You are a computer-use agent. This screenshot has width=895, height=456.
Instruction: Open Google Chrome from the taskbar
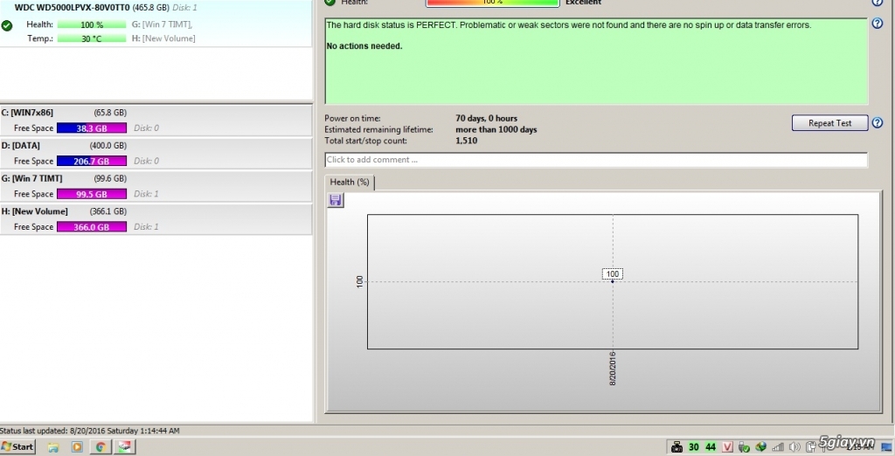click(101, 446)
